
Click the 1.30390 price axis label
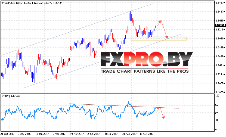point(220,39)
